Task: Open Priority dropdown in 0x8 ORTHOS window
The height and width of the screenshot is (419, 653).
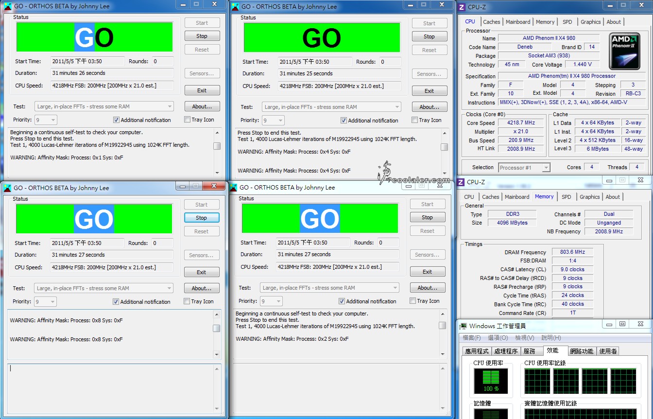Action: point(45,302)
